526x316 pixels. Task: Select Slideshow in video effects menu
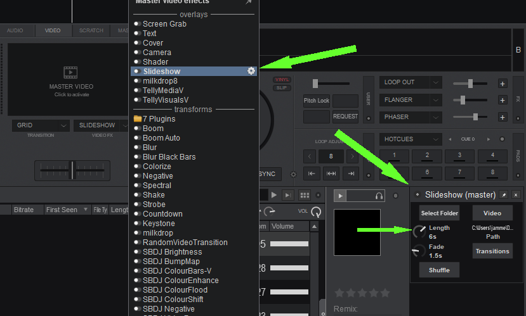(194, 72)
